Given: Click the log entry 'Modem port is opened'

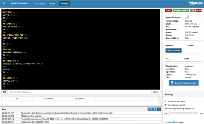Looking at the screenshot, I should point(31,116).
